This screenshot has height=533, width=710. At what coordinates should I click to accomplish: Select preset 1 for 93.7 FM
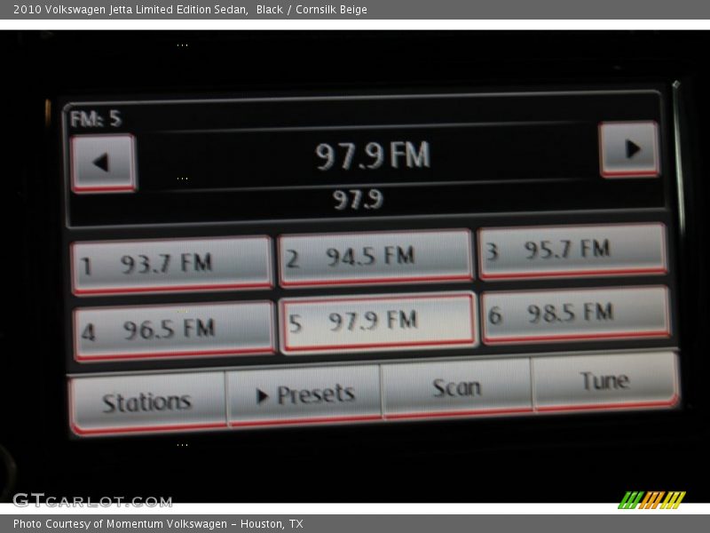pyautogui.click(x=171, y=265)
